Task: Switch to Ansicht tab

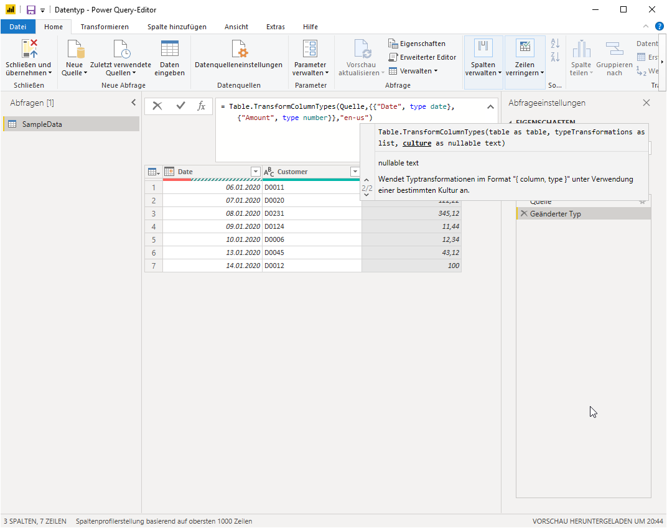Action: (x=236, y=26)
